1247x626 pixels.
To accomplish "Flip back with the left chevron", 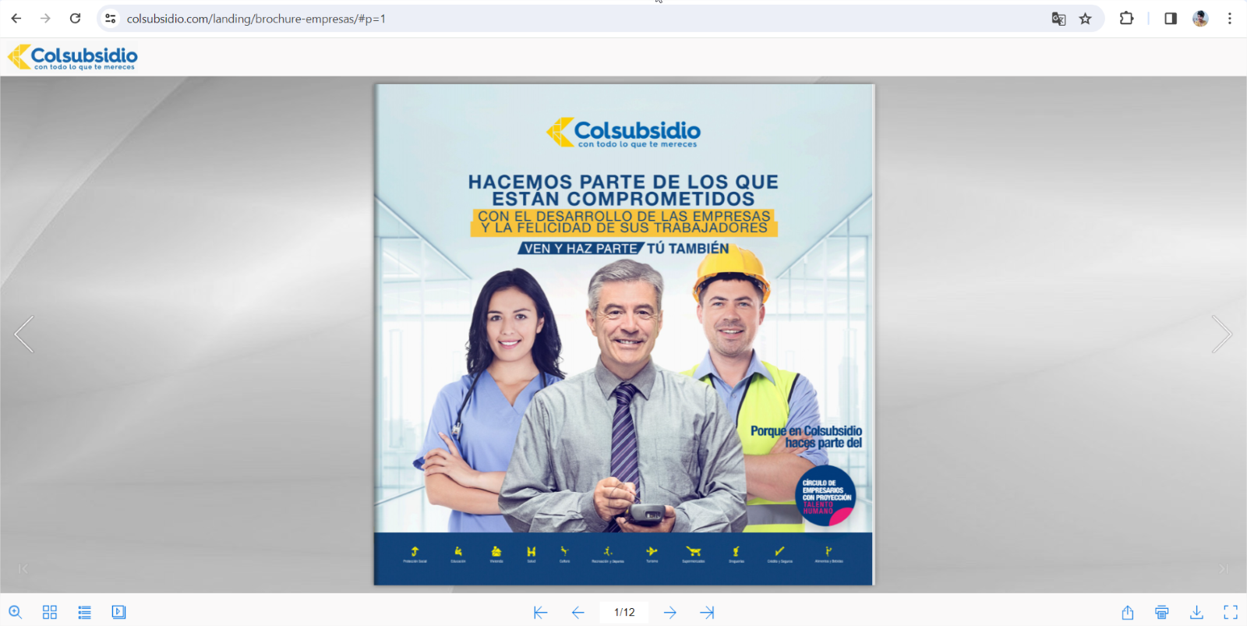I will 25,334.
